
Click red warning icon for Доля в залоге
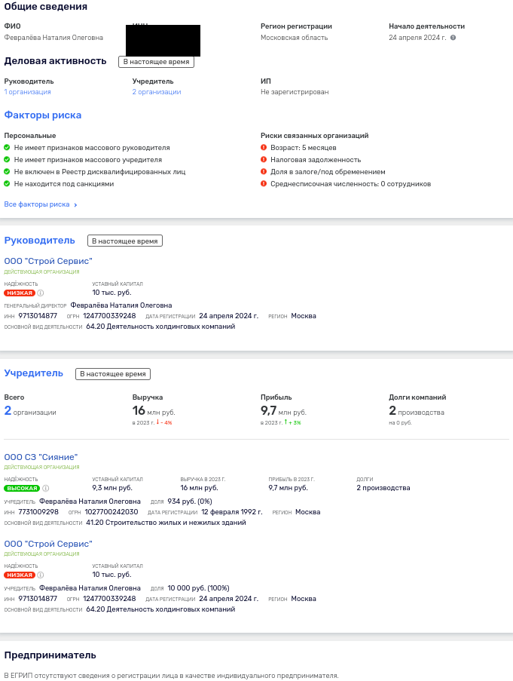point(264,171)
